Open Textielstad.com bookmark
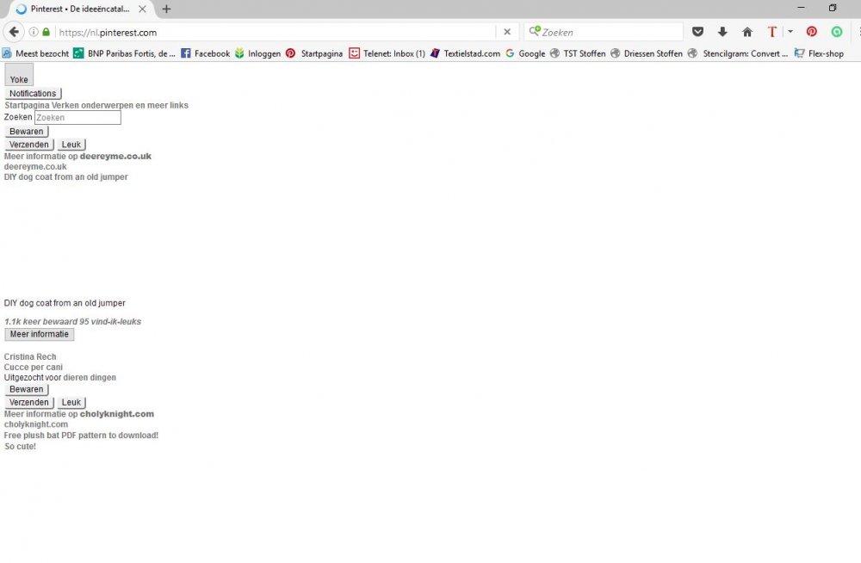861x563 pixels. point(465,53)
